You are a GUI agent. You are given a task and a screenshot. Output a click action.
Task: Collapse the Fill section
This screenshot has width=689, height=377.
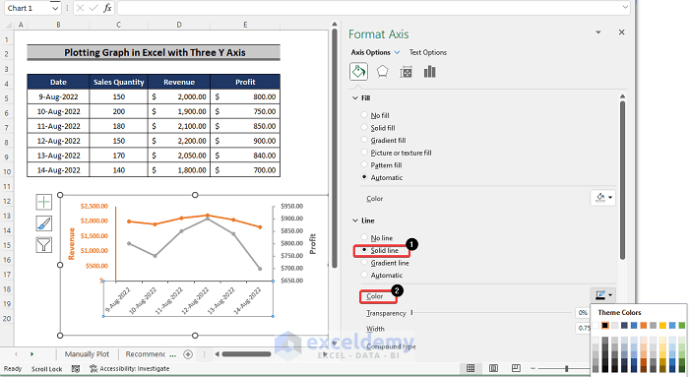click(x=355, y=98)
